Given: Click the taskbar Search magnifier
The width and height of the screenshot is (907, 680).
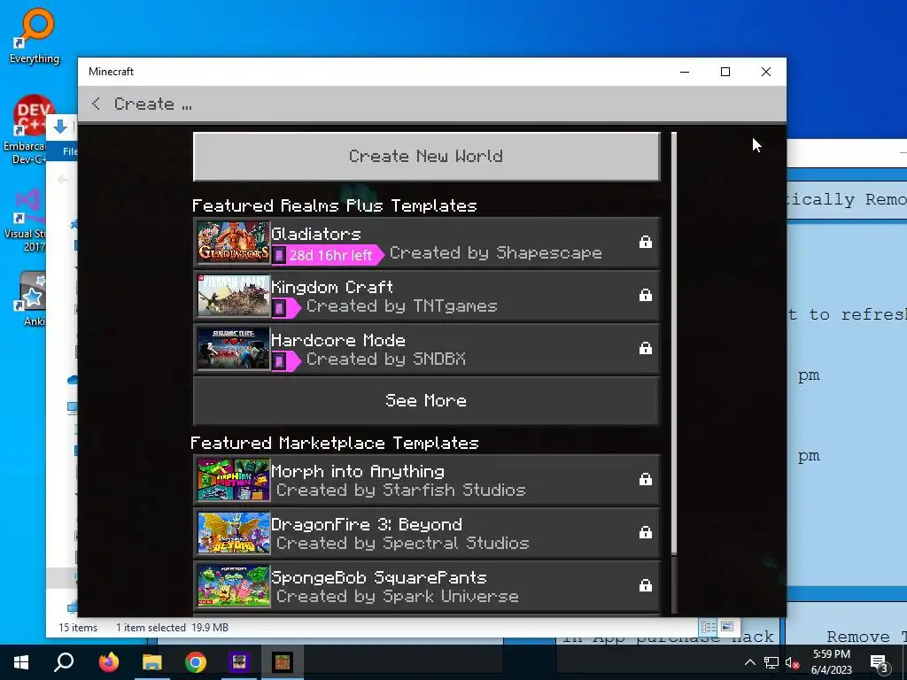Looking at the screenshot, I should [x=64, y=662].
